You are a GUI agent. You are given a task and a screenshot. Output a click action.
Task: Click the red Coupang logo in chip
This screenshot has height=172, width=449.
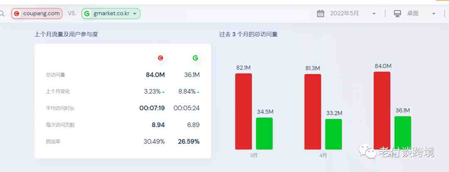(17, 13)
